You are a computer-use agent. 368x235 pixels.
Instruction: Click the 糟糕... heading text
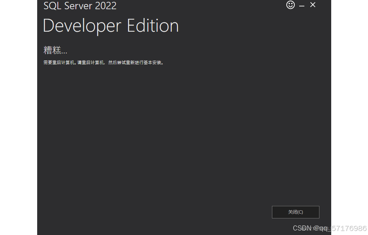point(55,50)
